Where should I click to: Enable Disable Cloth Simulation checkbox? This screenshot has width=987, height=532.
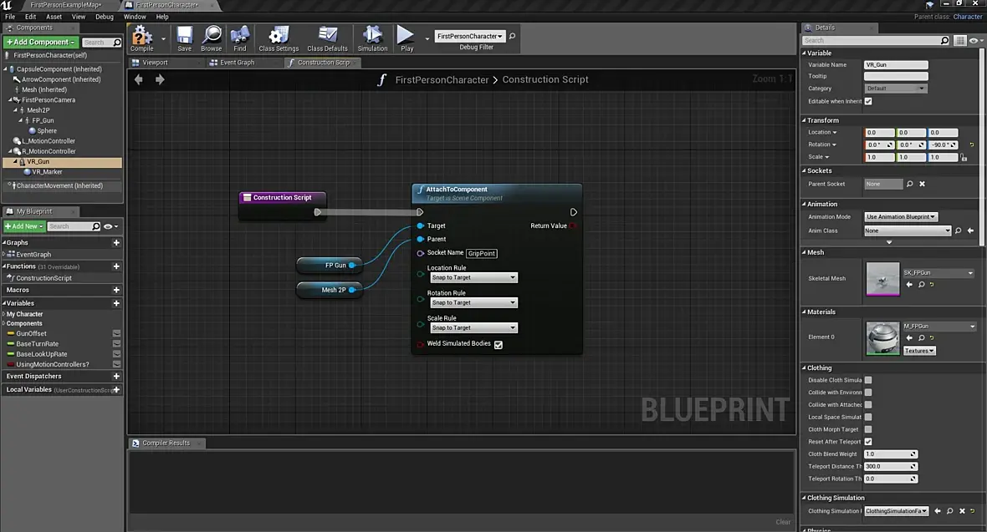pos(869,380)
